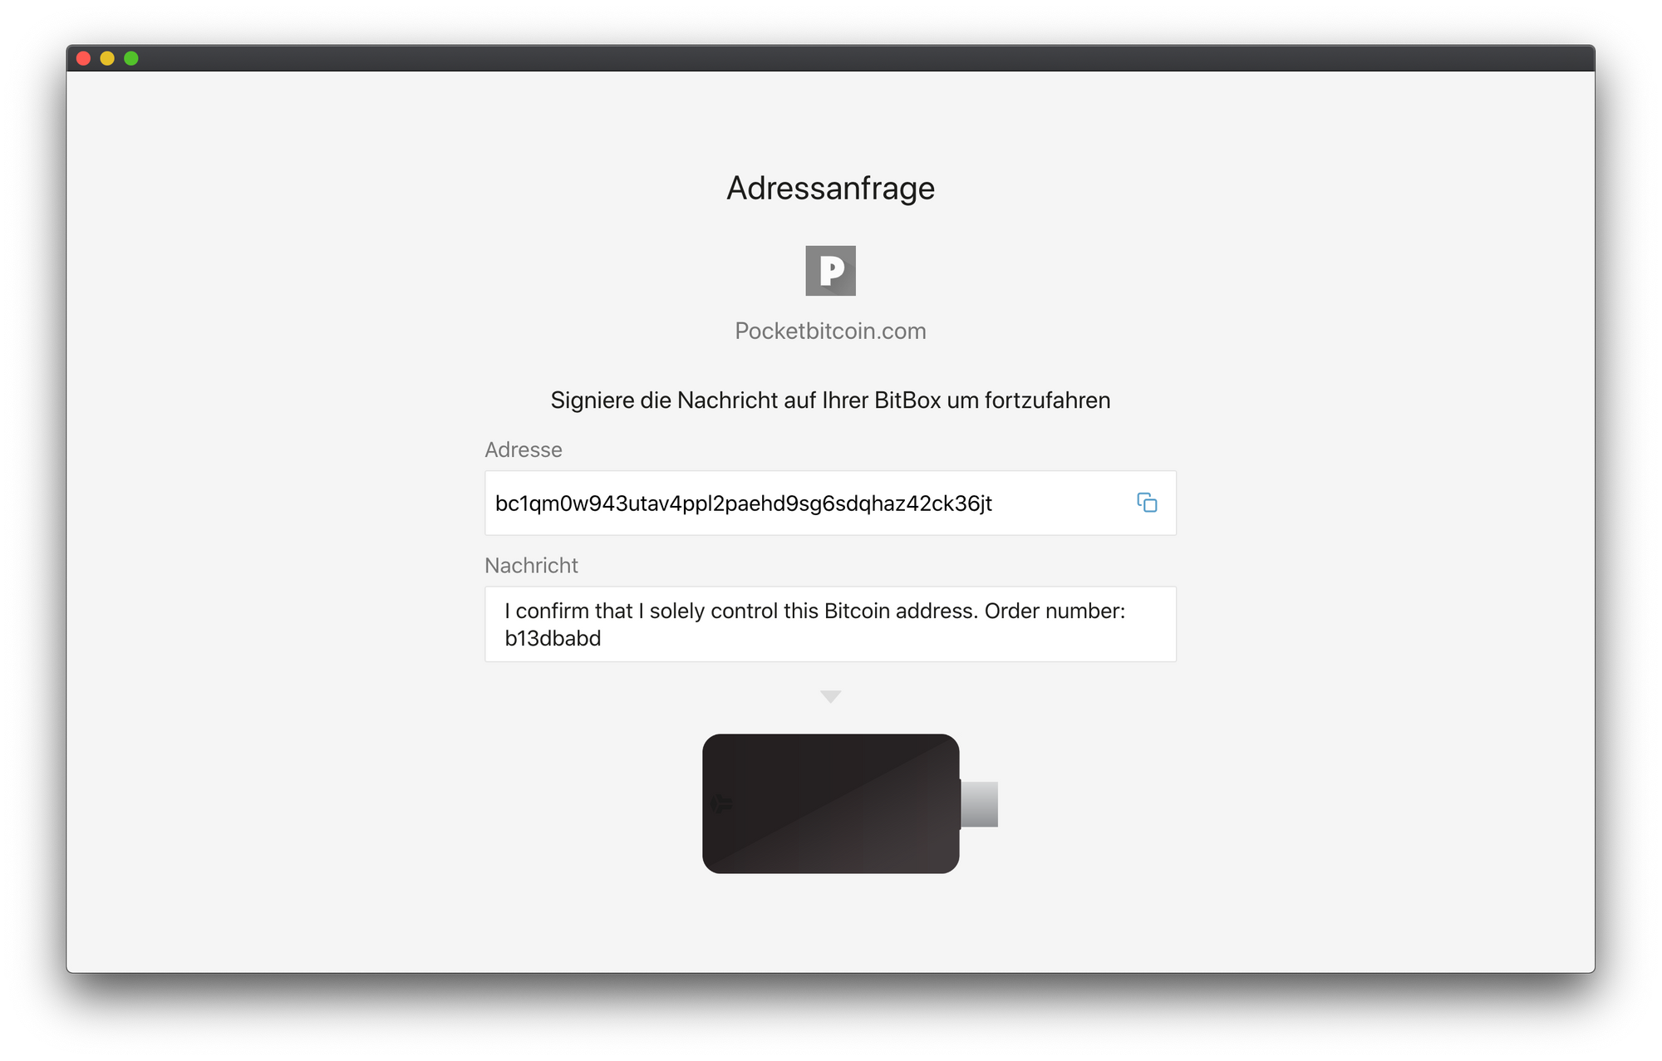Click the dark window title bar
This screenshot has height=1061, width=1662.
point(831,58)
